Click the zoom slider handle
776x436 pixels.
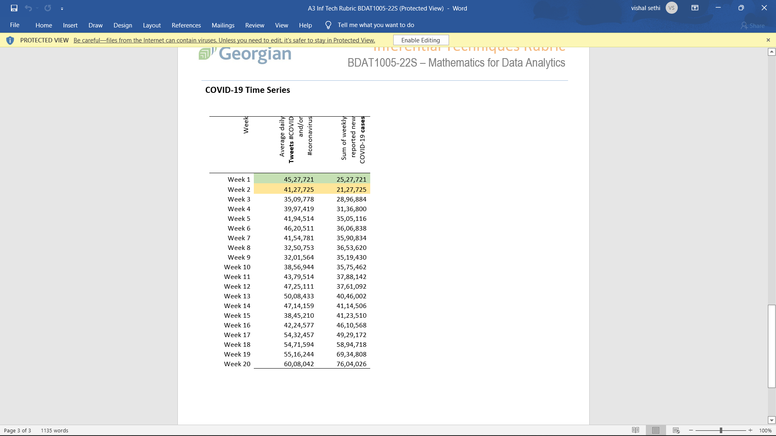point(720,430)
